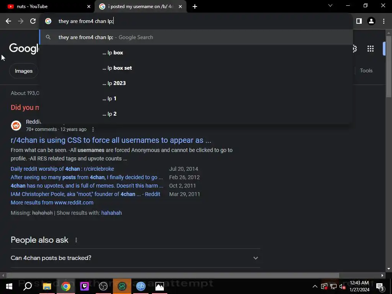Show hidden system tray icons
Image resolution: width=392 pixels, height=294 pixels.
click(315, 286)
